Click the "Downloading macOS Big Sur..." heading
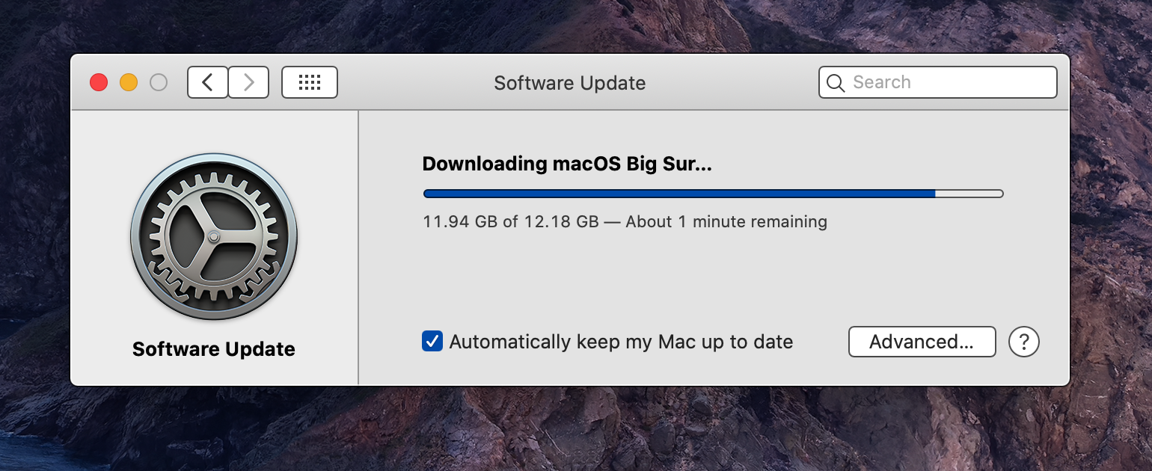This screenshot has width=1152, height=471. [567, 164]
